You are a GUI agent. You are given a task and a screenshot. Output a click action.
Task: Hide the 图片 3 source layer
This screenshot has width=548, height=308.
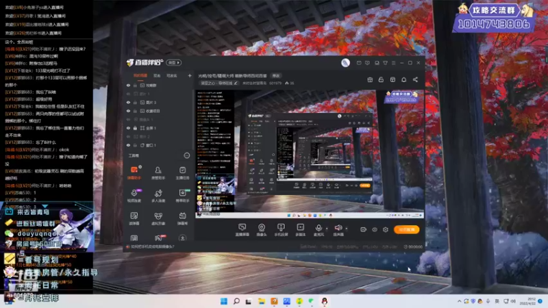tap(128, 102)
